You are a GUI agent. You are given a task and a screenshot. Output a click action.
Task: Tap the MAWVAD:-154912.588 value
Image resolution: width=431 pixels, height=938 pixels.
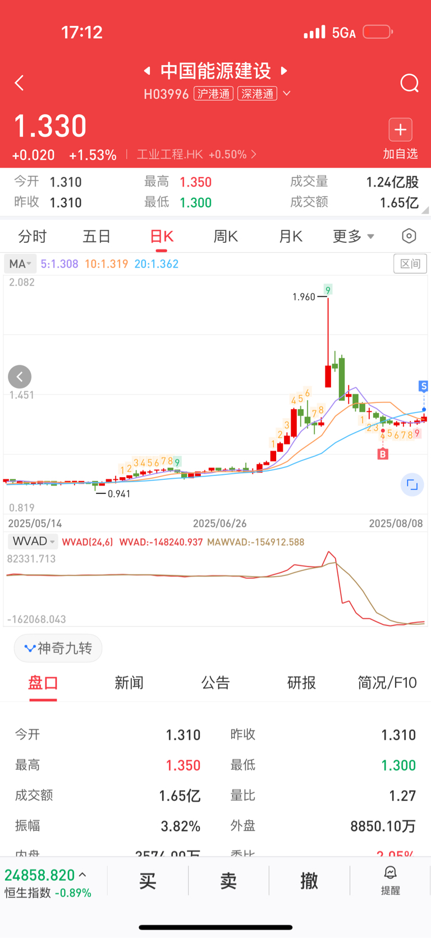[x=256, y=542]
